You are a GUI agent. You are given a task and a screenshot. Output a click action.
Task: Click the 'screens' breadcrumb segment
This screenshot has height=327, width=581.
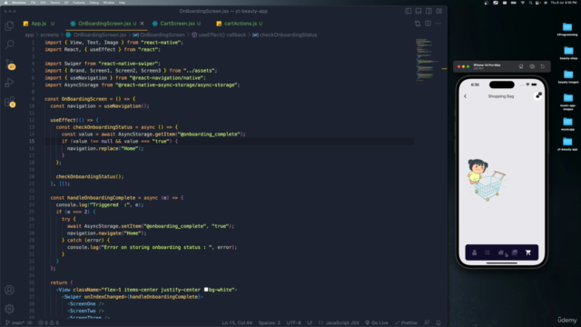pyautogui.click(x=49, y=35)
